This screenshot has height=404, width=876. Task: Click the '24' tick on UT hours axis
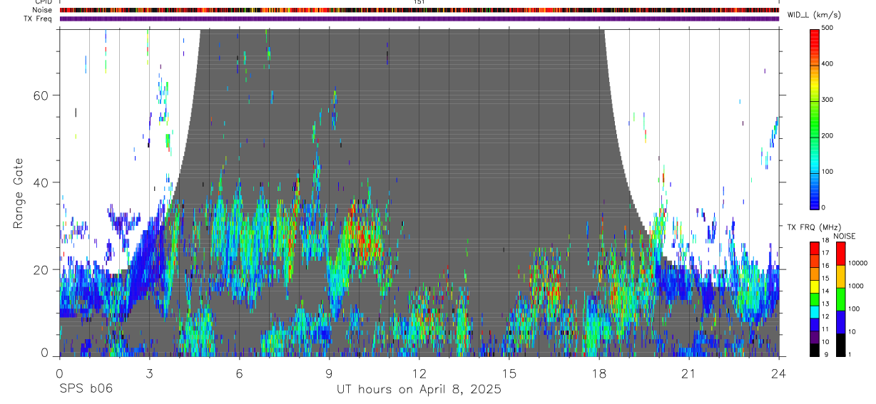pos(779,373)
